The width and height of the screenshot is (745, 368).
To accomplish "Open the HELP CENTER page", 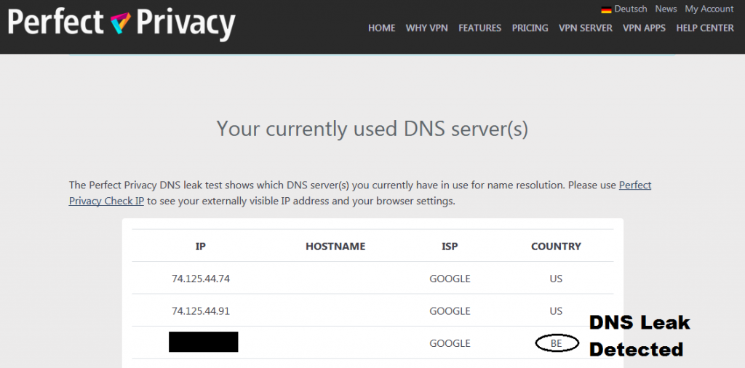I will [x=704, y=28].
